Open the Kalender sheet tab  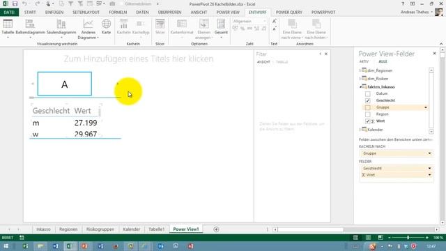tap(132, 229)
